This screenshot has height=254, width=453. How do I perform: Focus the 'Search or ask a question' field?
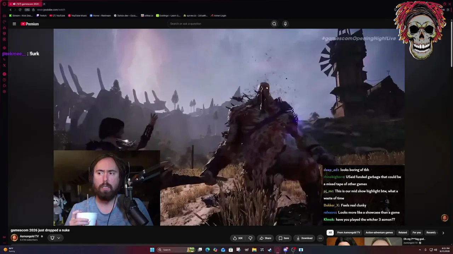[219, 24]
